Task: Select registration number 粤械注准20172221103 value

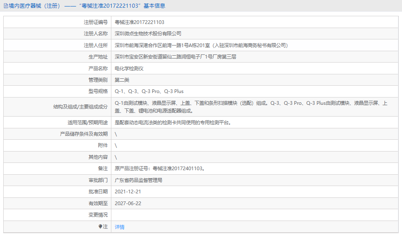Action: (x=139, y=22)
